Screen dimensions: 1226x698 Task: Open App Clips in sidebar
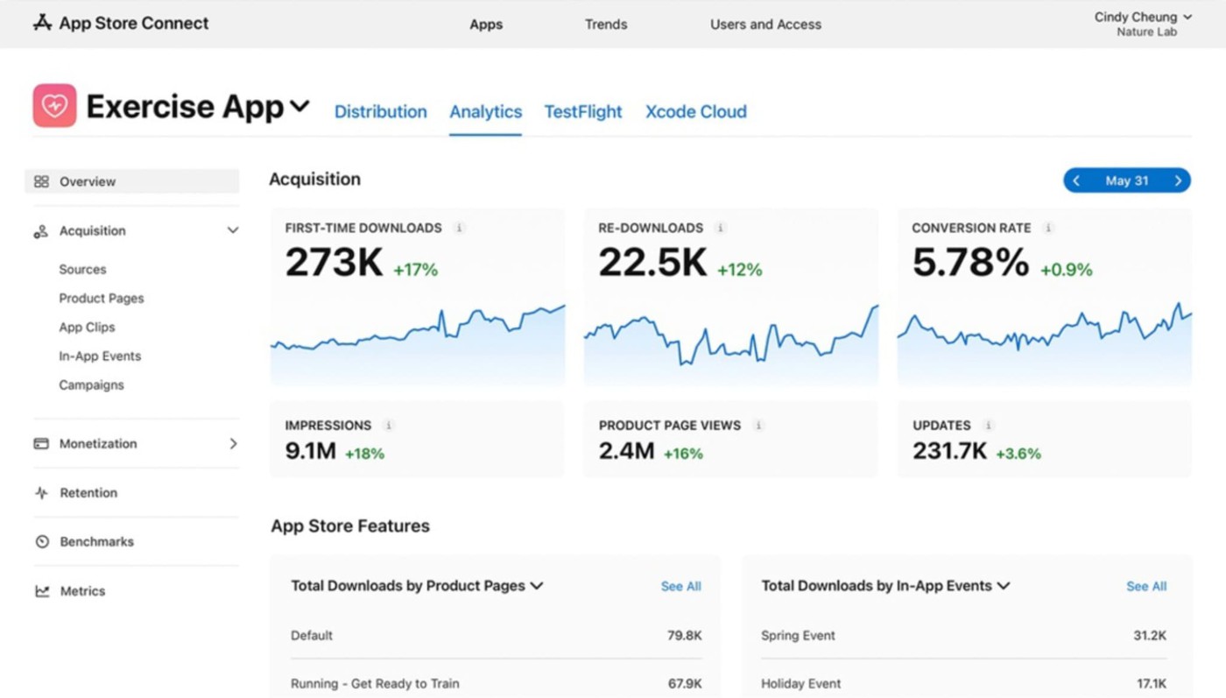click(x=87, y=328)
